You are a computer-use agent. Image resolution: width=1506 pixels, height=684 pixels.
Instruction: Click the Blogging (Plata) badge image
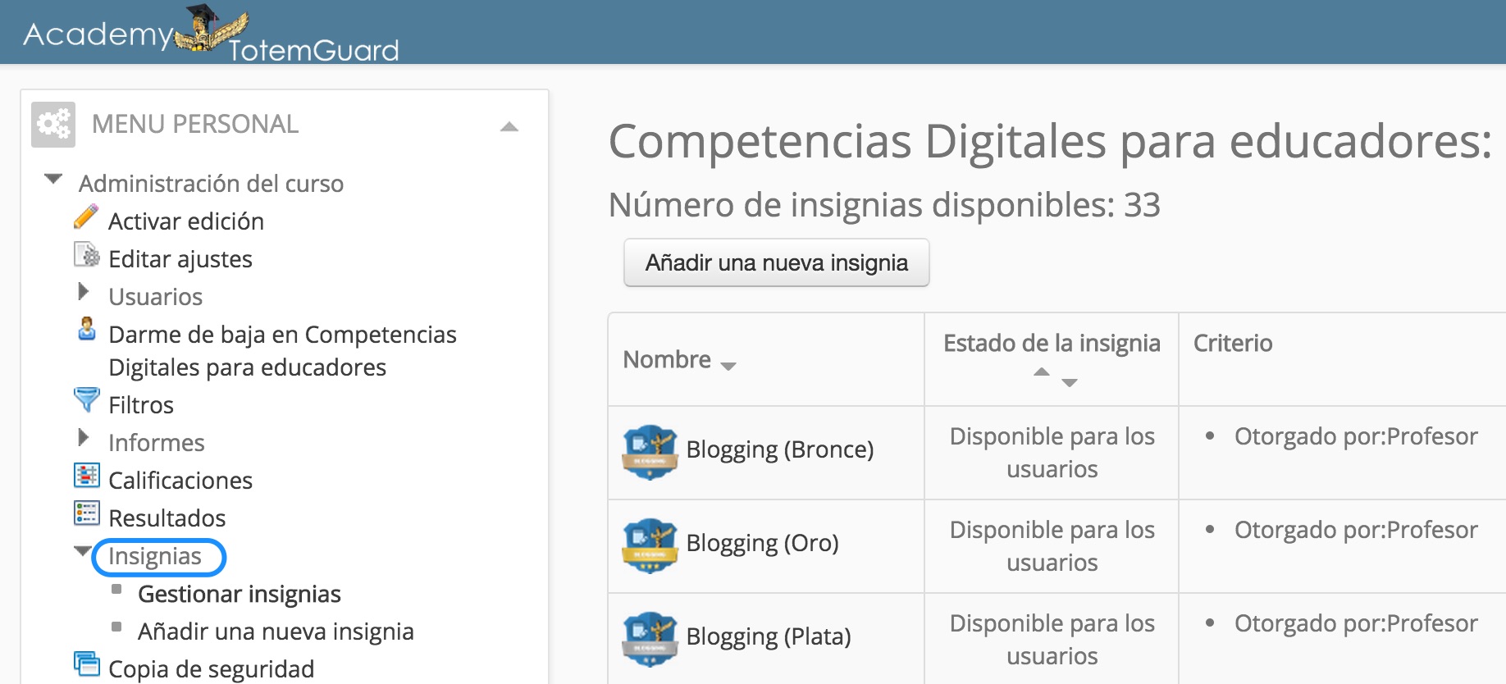(x=650, y=639)
